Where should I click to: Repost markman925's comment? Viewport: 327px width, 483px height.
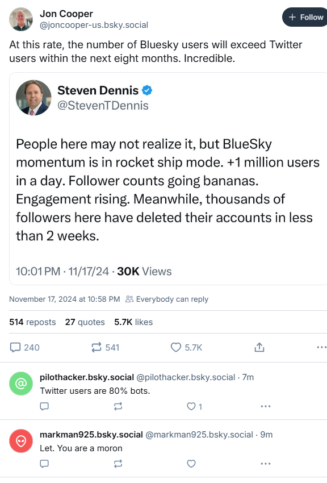click(118, 464)
